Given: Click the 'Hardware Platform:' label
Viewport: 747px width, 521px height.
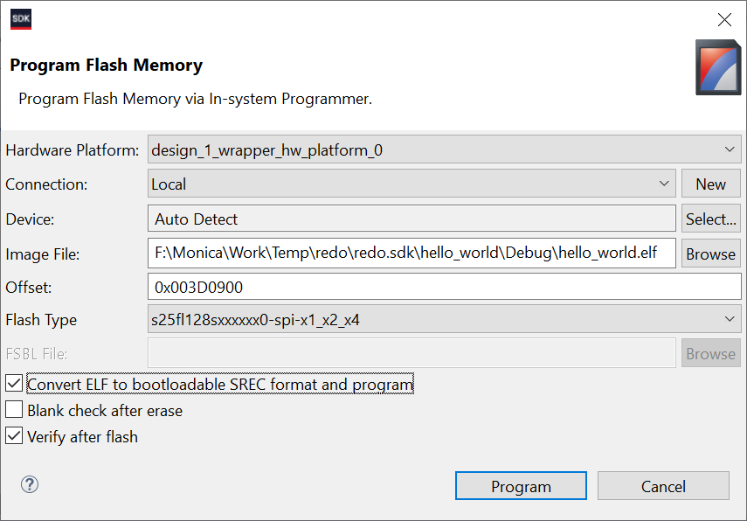Looking at the screenshot, I should pos(73,150).
